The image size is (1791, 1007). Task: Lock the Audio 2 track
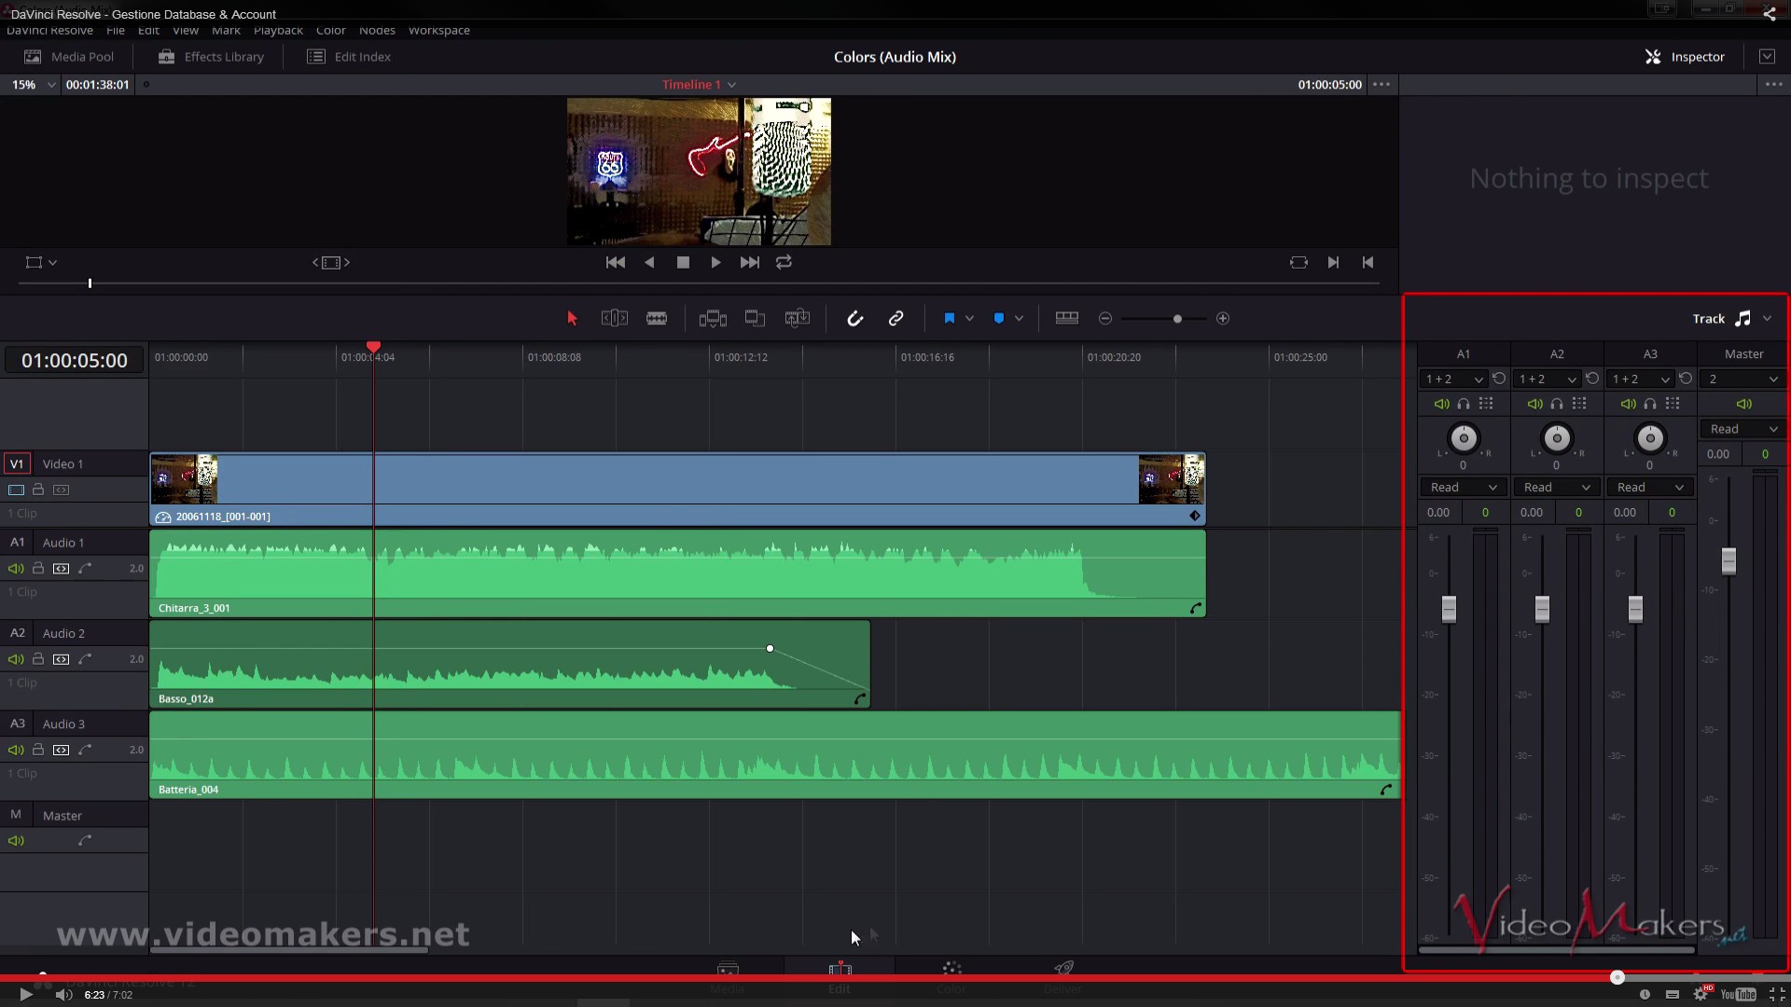[x=38, y=659]
